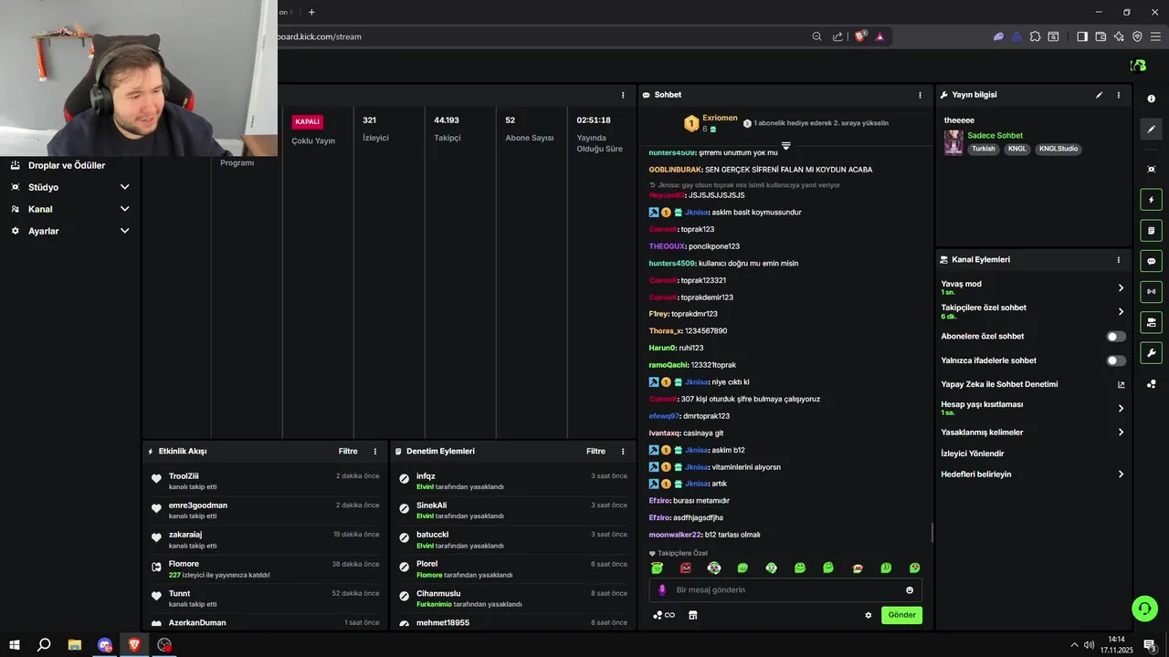Click İzleyici Yönlendir
Image resolution: width=1169 pixels, height=657 pixels.
tap(973, 454)
